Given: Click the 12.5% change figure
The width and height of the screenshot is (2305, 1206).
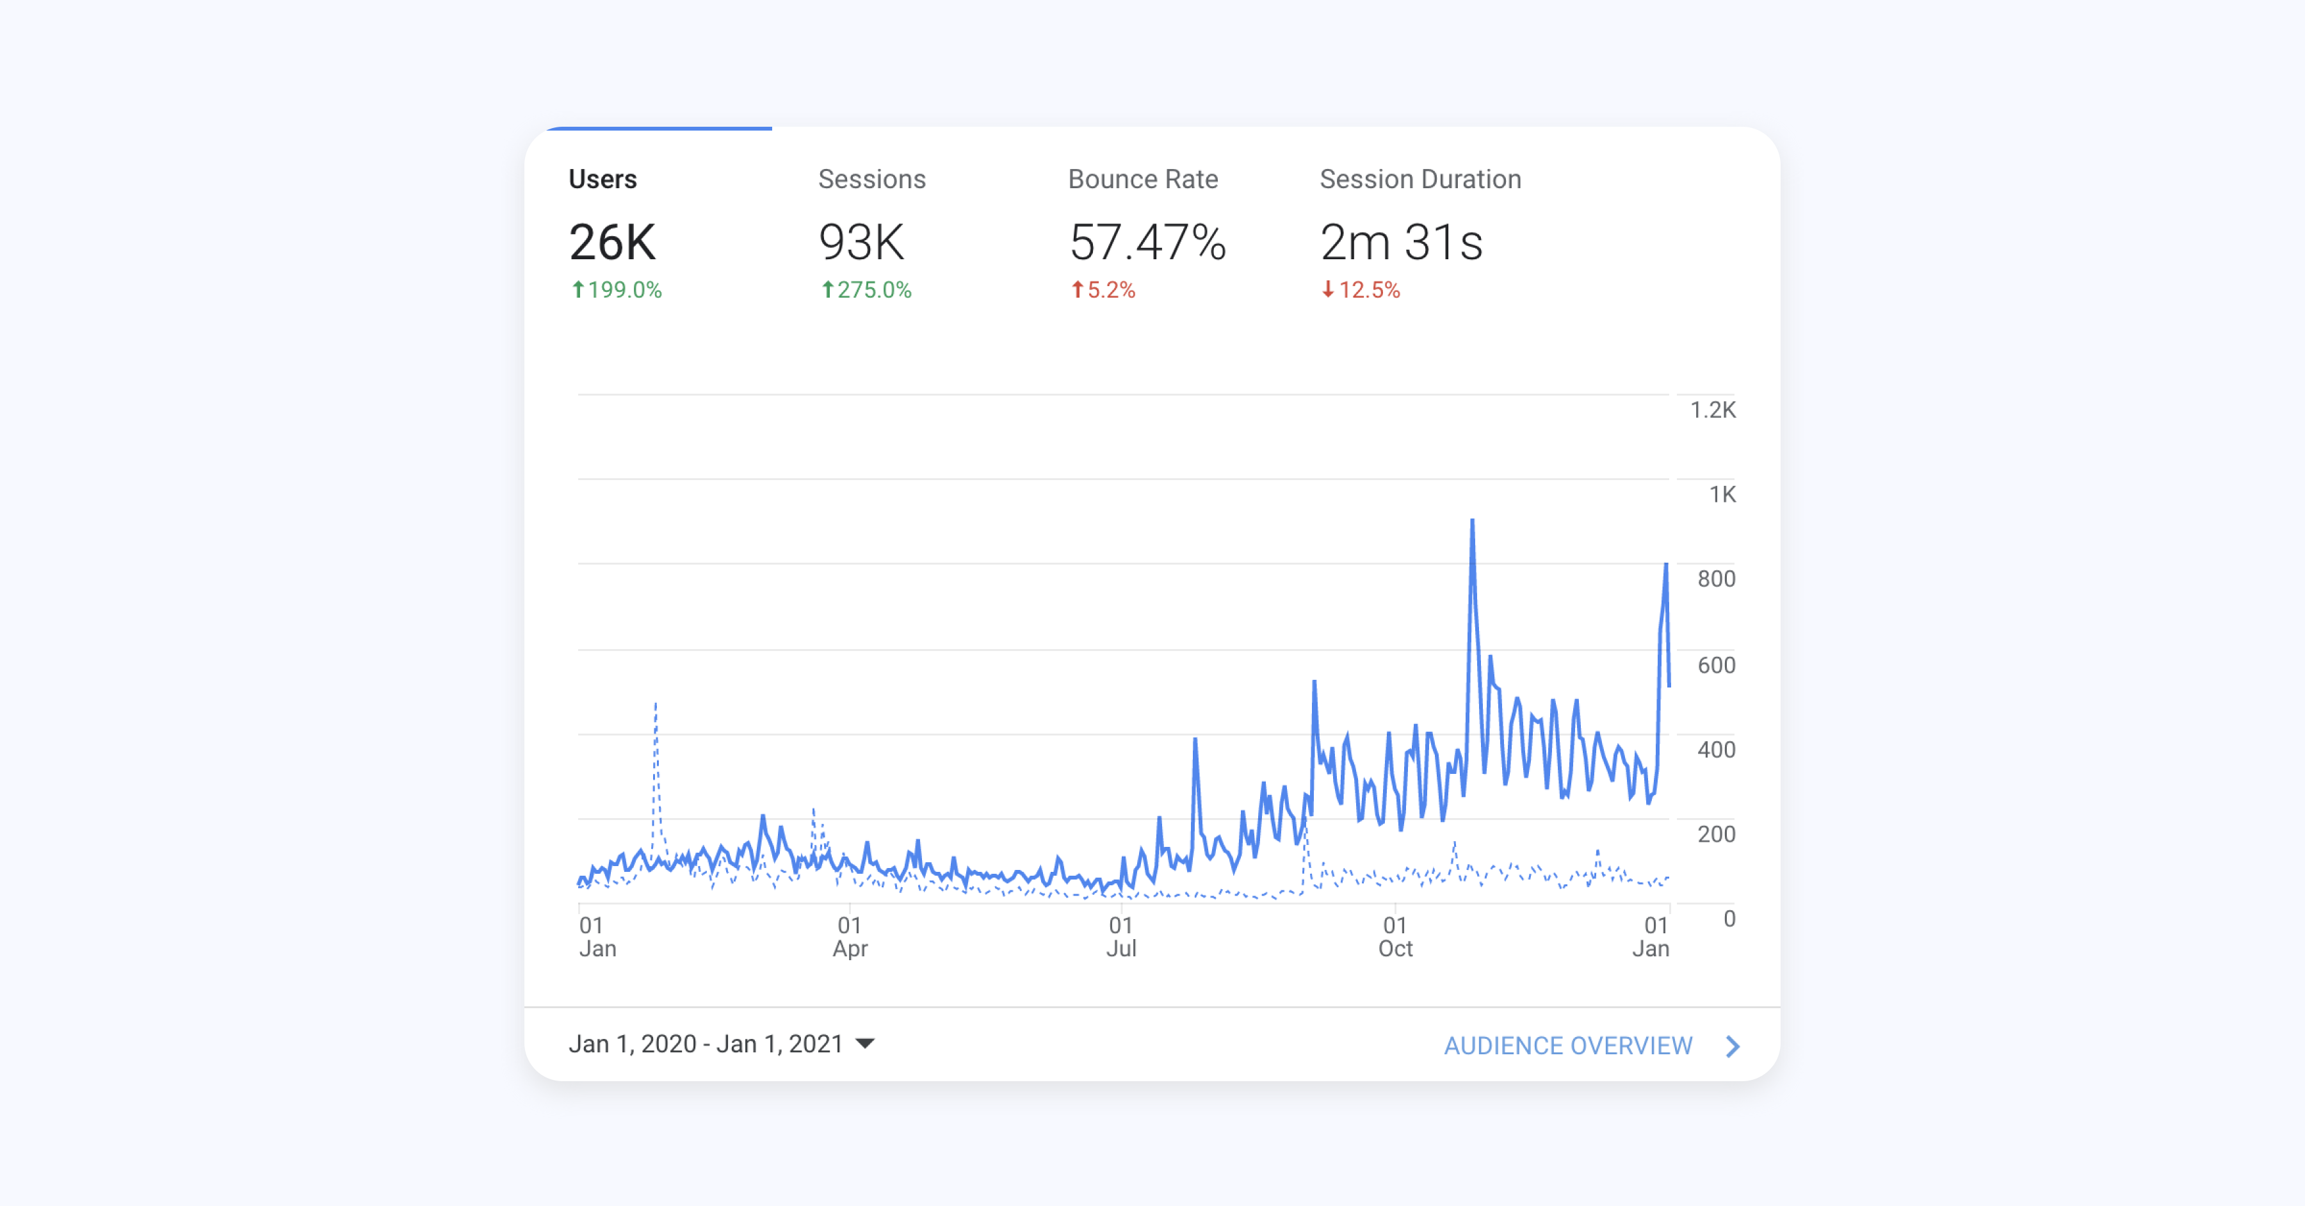Looking at the screenshot, I should pos(1369,290).
